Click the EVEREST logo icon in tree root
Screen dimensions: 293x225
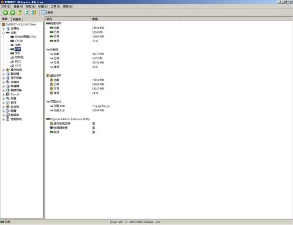(x=4, y=25)
